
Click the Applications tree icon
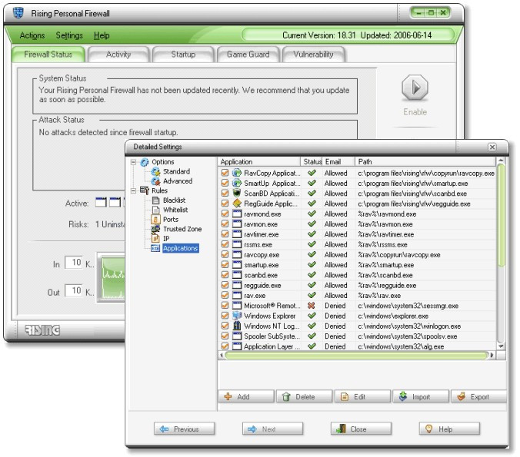coord(155,248)
